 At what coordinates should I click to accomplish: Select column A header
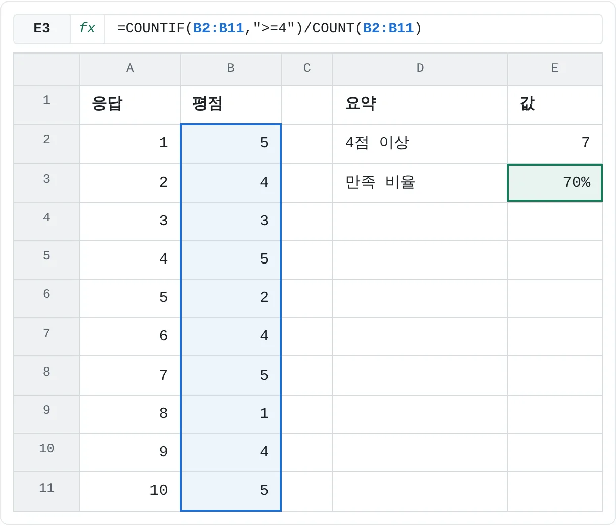130,68
